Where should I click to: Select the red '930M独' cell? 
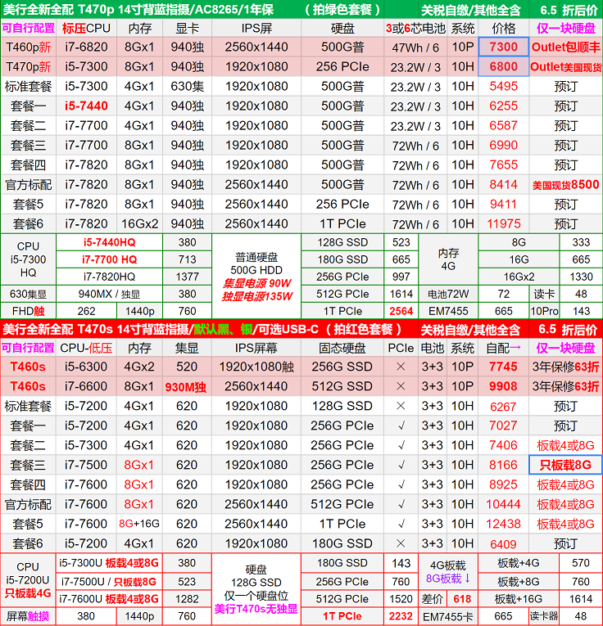186,387
